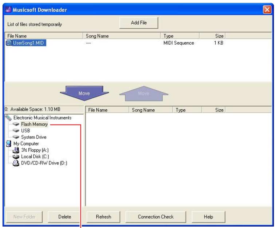Screen dimensions: 275x228
Task: Select Electronic Musical Instruments node
Action: click(x=43, y=118)
